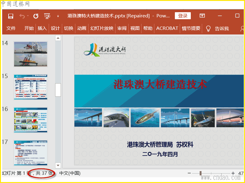This screenshot has width=245, height=183.
Task: Click the cable-stayed bridge photo on slide
Action: pyautogui.click(x=175, y=118)
